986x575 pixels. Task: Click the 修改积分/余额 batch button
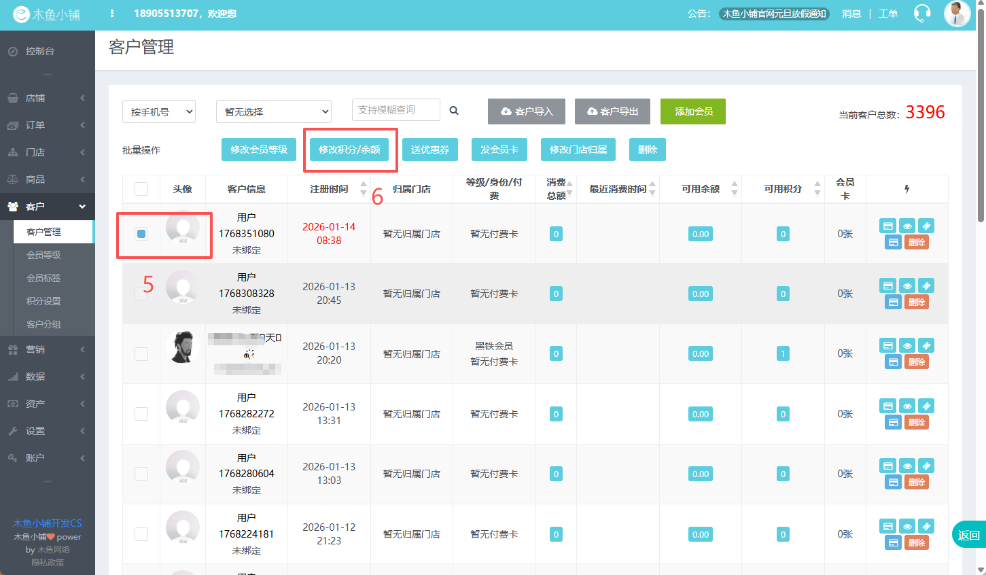tap(349, 150)
